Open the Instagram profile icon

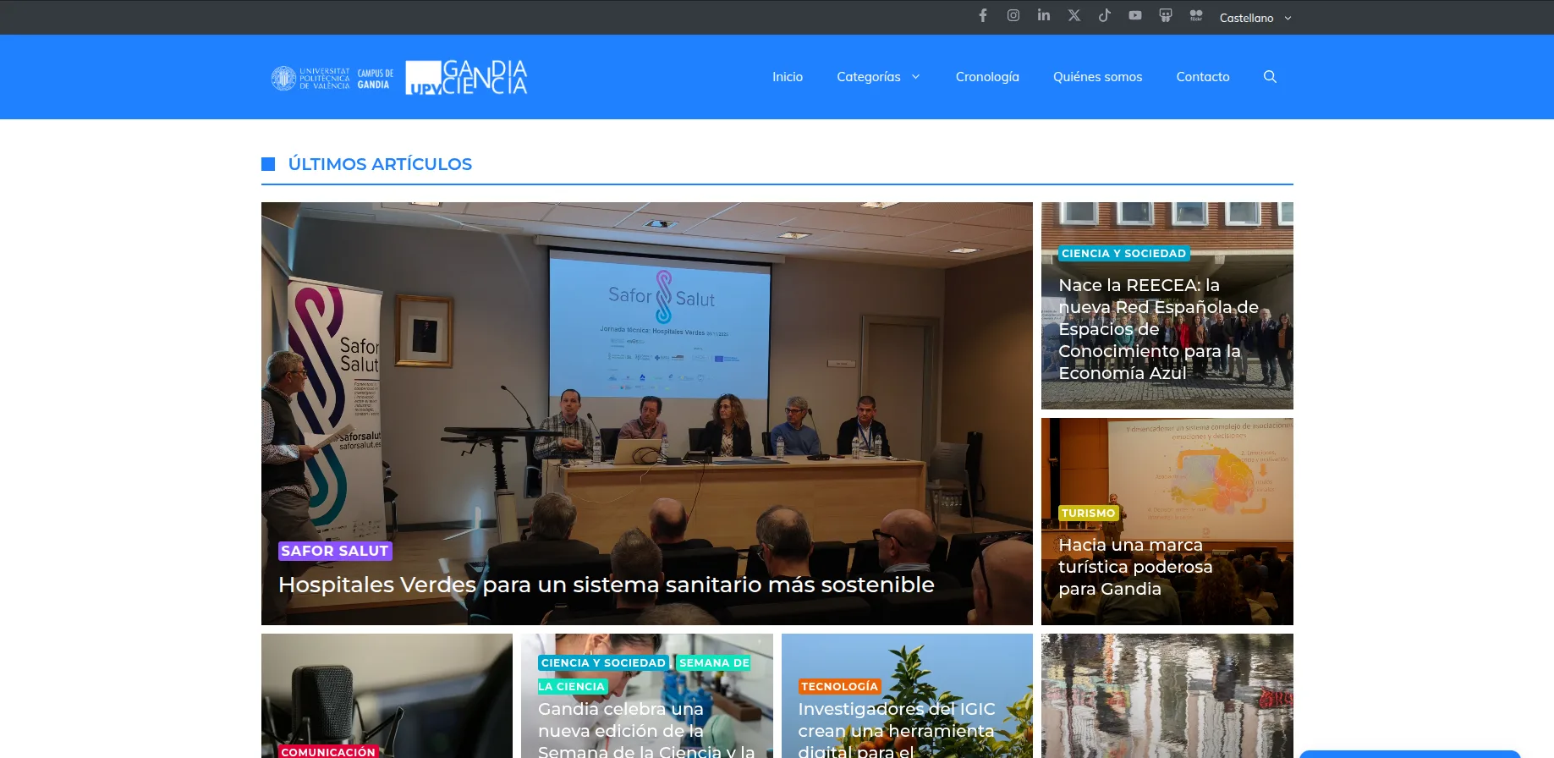click(x=1013, y=15)
